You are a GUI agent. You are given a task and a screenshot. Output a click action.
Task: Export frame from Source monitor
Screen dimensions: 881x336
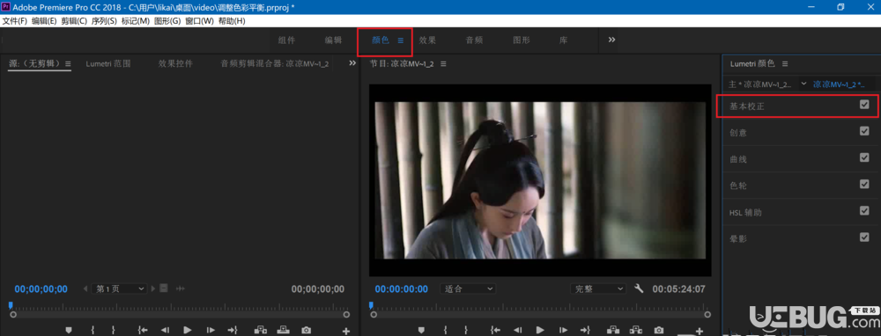click(x=307, y=330)
